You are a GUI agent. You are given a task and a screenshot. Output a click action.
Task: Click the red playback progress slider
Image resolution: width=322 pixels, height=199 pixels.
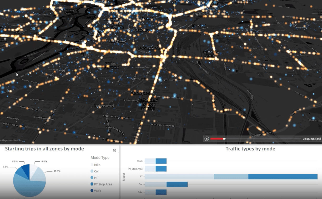point(218,139)
